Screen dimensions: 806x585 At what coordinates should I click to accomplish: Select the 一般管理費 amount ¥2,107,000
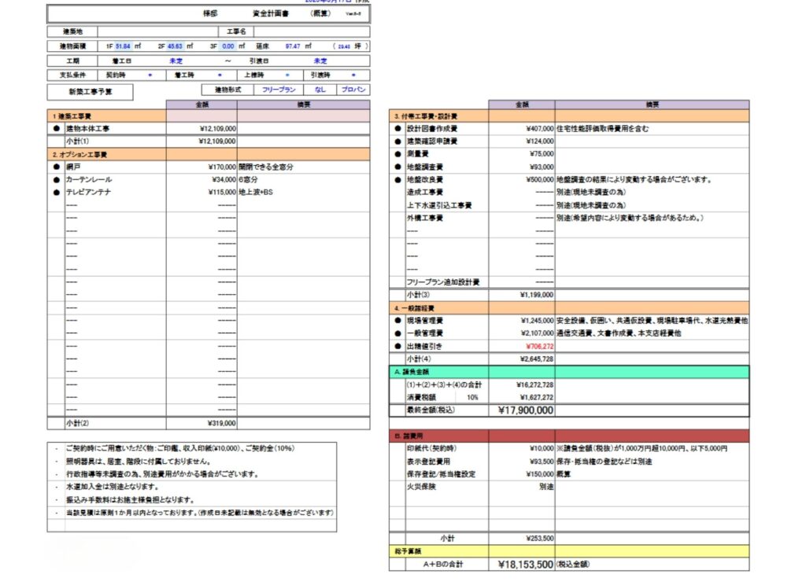click(x=537, y=333)
